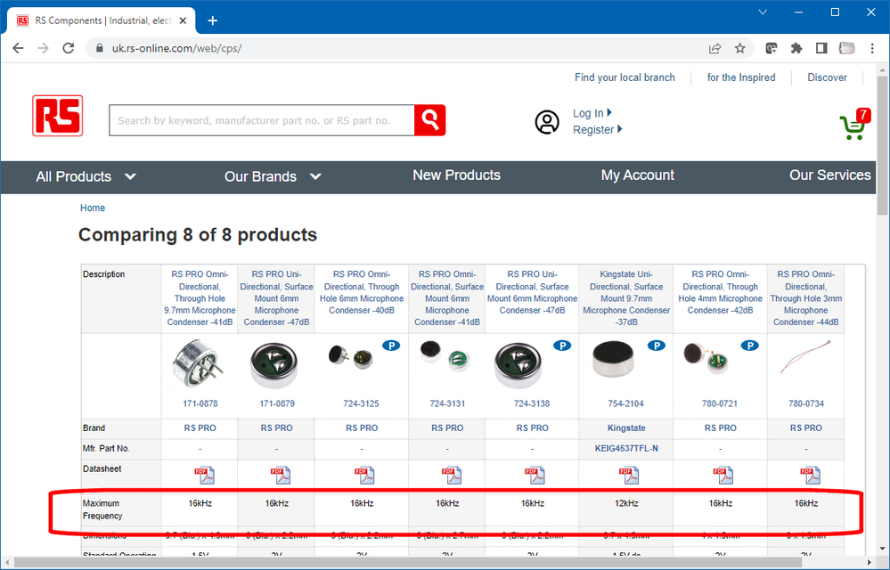
Task: Click product image above 171-0879
Action: (274, 366)
